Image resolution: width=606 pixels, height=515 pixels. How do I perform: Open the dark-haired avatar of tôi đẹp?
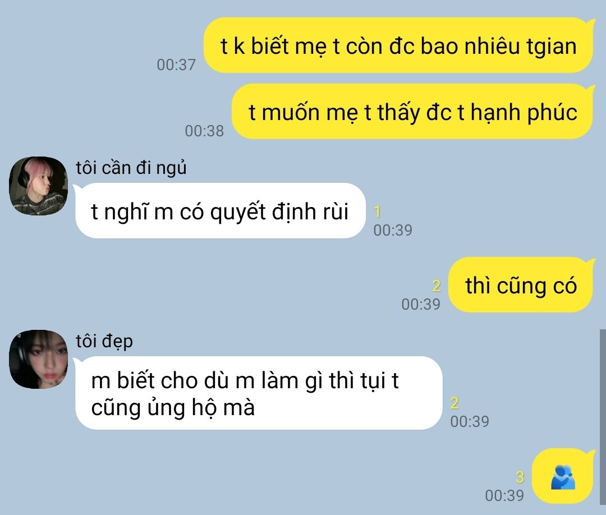tap(38, 359)
